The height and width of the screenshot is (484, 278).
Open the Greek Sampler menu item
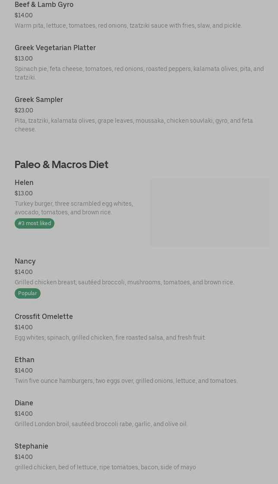point(39,99)
